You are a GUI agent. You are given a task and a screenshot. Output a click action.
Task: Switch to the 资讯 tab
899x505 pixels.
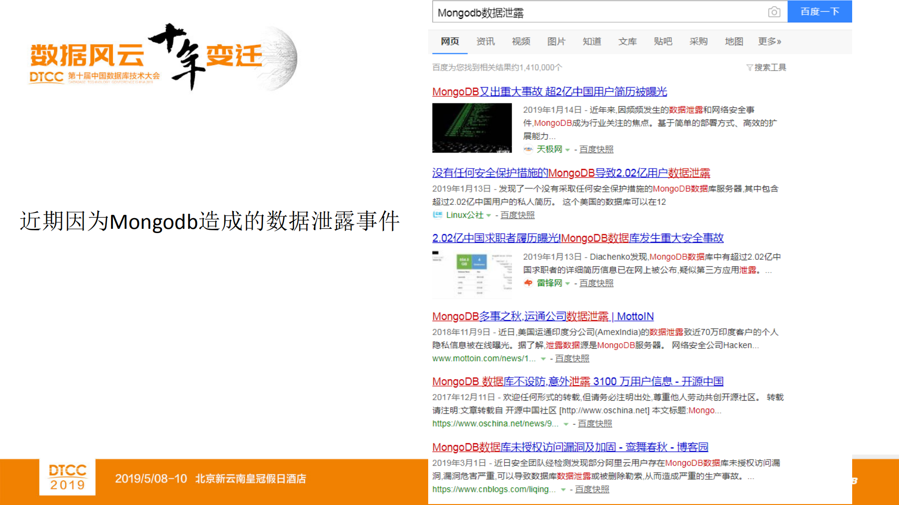click(485, 41)
